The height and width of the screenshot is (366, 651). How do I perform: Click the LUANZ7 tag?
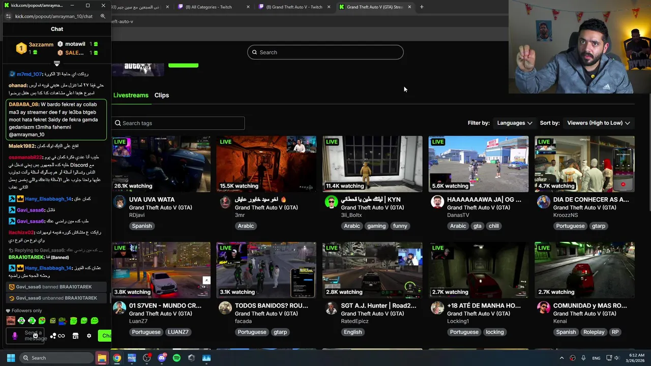pyautogui.click(x=178, y=332)
